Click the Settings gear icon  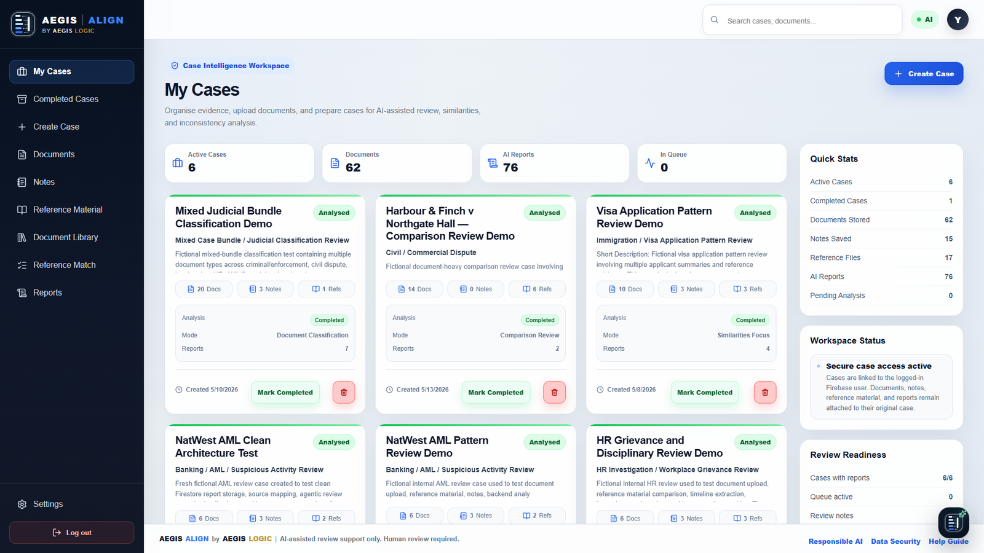pyautogui.click(x=22, y=504)
